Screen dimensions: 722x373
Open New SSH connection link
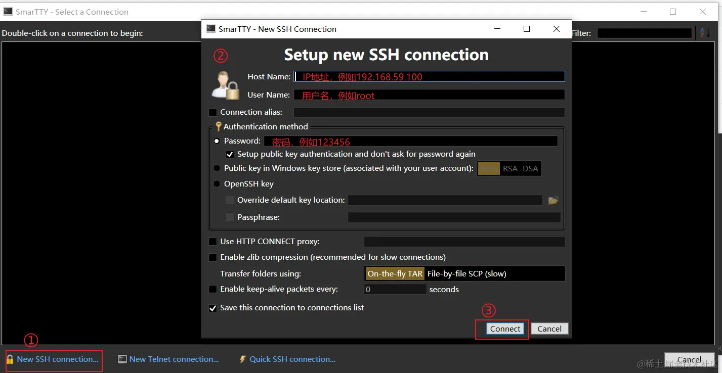tap(58, 359)
